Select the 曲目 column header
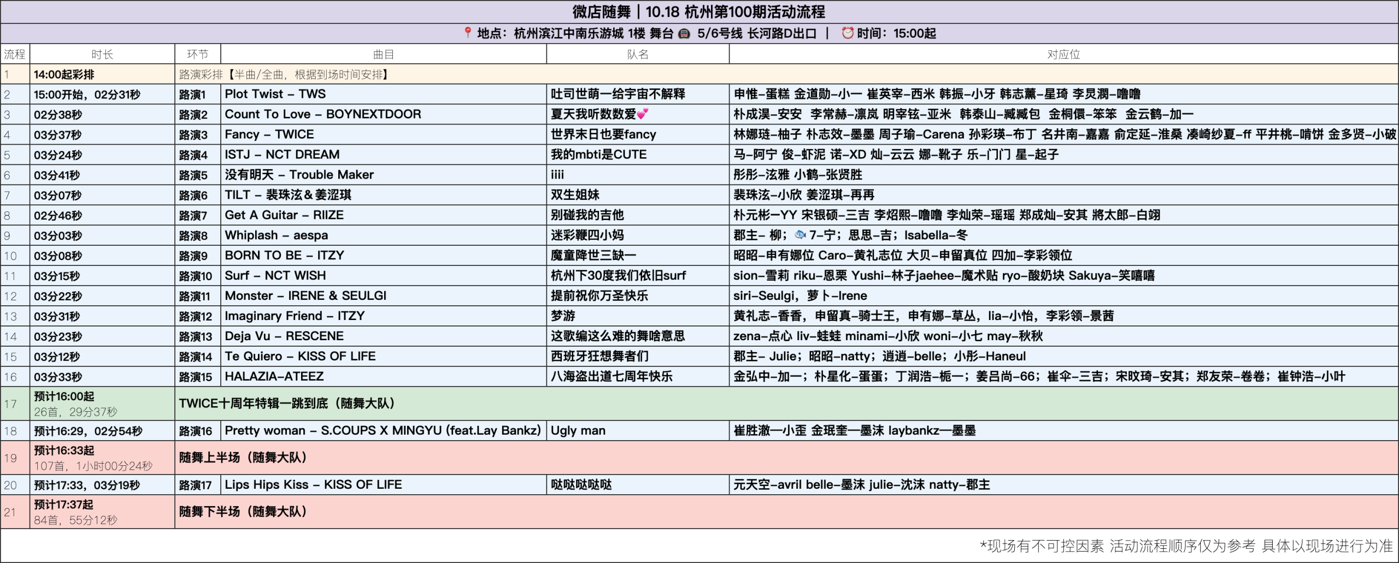This screenshot has width=1399, height=563. pos(383,54)
